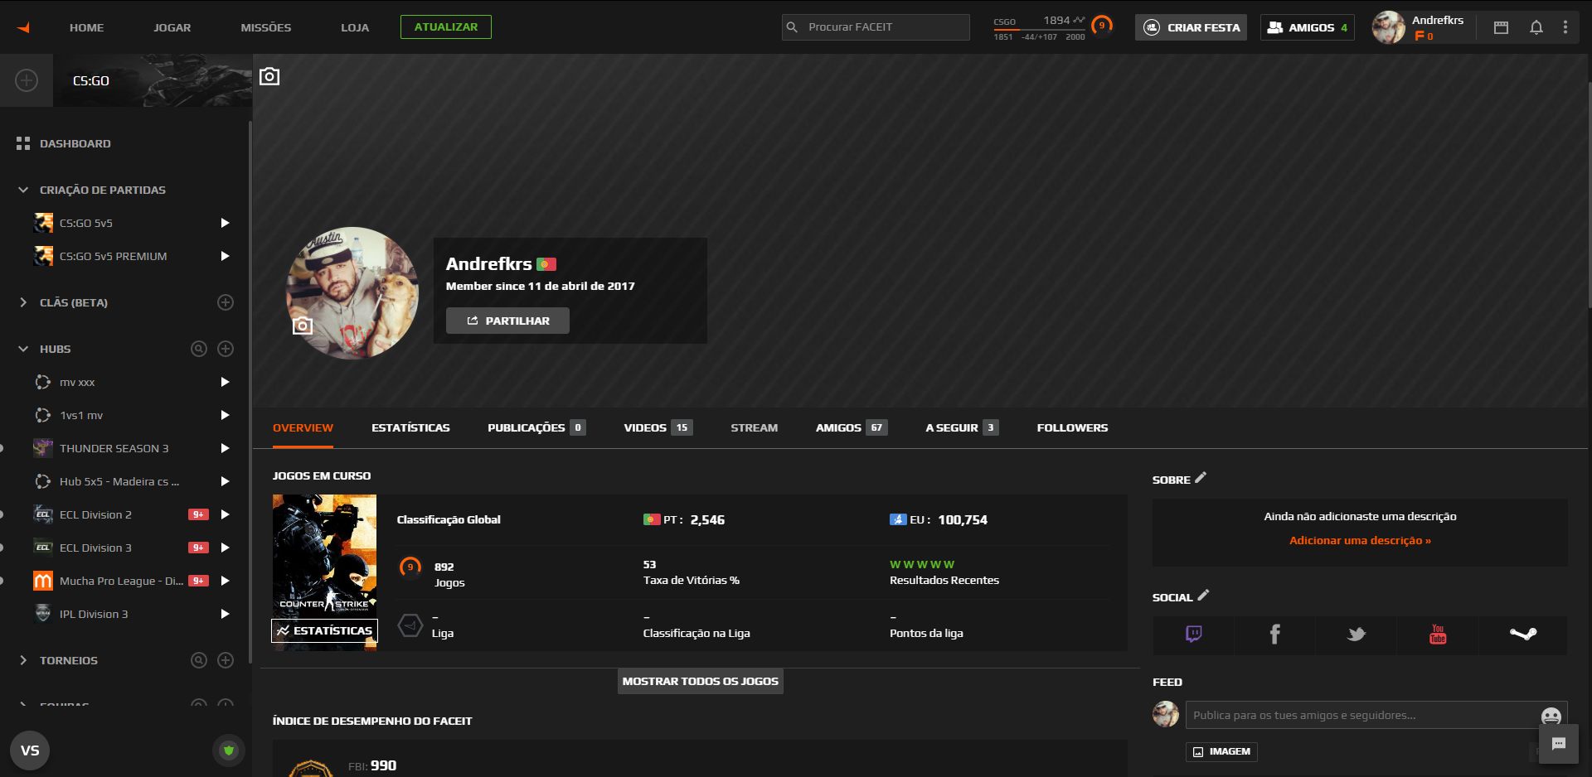The image size is (1592, 777).
Task: Open the cover photo camera icon
Action: [269, 76]
